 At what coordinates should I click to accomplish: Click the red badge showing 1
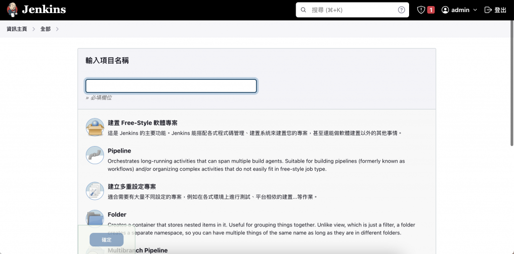(431, 10)
